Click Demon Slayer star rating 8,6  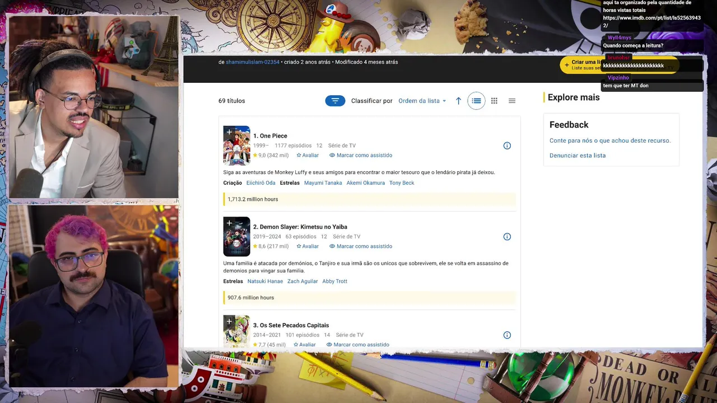tap(271, 246)
